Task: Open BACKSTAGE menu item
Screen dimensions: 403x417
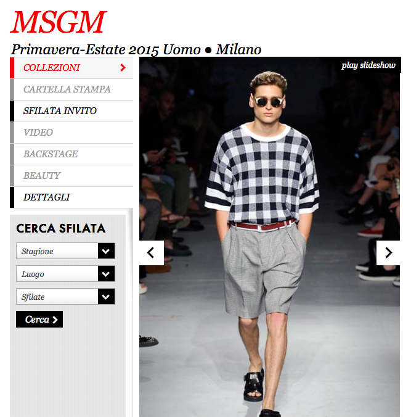Action: [71, 154]
